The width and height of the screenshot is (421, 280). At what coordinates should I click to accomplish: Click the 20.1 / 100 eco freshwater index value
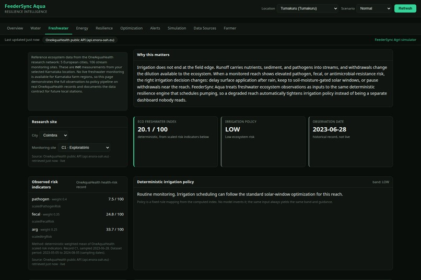pos(153,129)
